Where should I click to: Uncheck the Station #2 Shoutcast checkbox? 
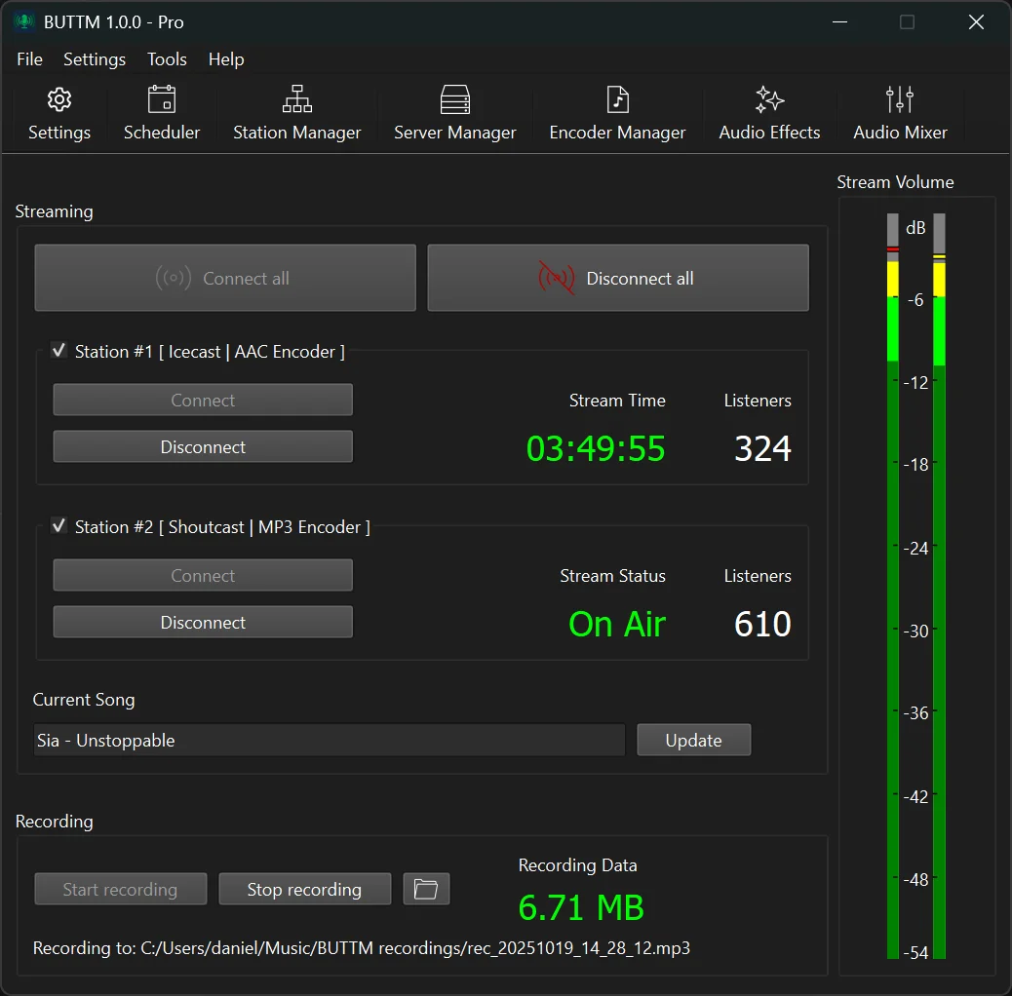[58, 526]
